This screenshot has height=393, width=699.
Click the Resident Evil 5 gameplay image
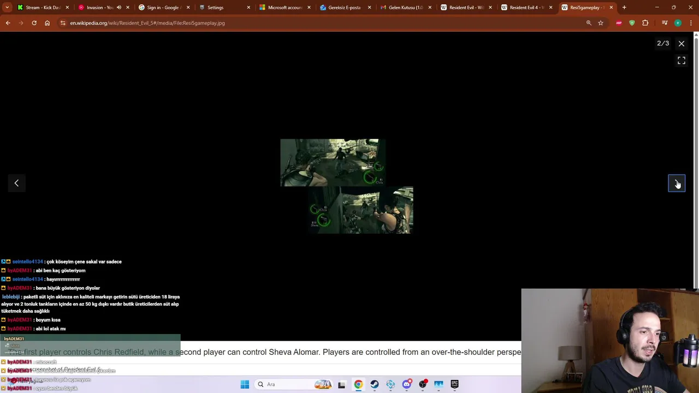point(347,186)
